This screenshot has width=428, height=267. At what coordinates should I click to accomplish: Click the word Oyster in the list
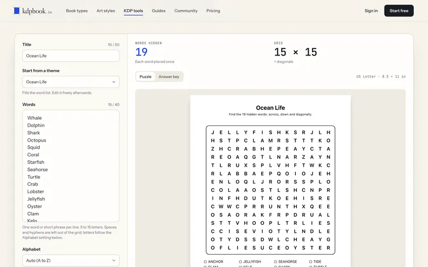tap(34, 206)
